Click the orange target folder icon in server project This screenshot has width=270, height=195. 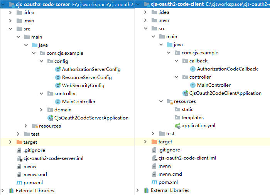pyautogui.click(x=19, y=142)
